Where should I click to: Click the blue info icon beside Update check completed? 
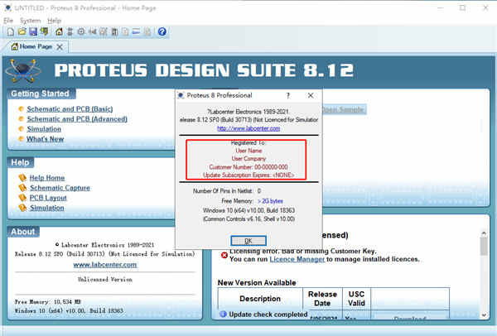(223, 314)
